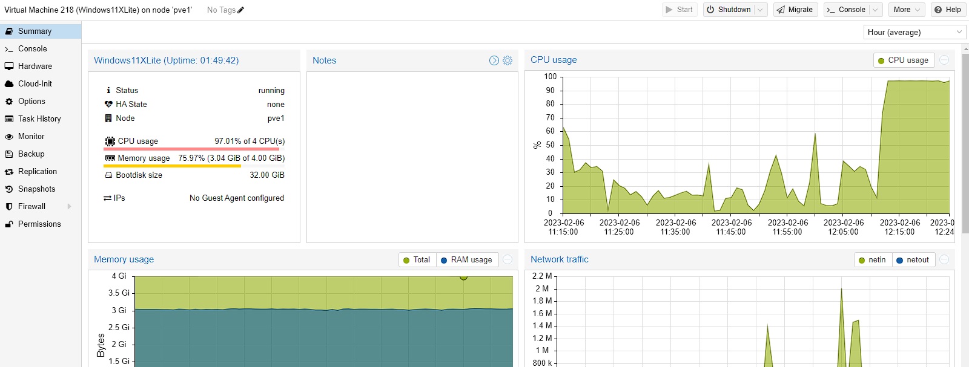Screen dimensions: 969x367
Task: Click the 'No Guest Agent configured' text
Action: coord(237,198)
